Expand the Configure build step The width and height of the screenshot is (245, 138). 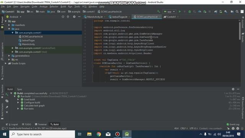18,103
